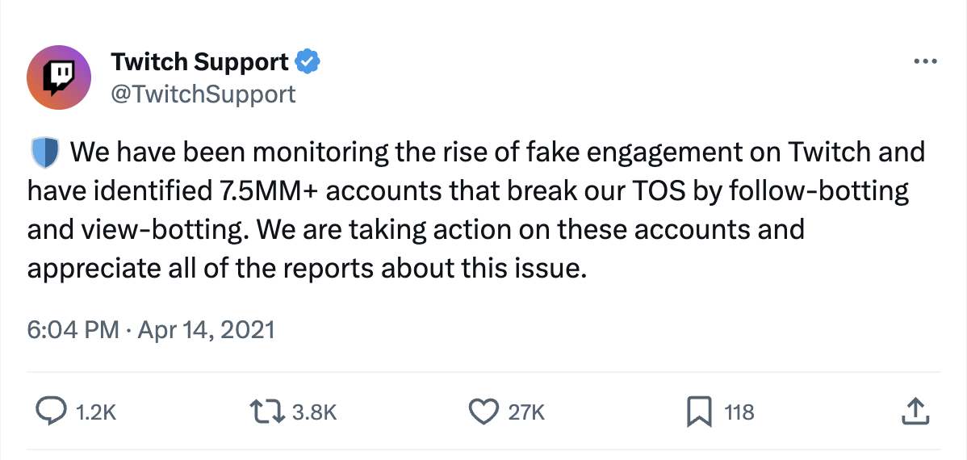Click the 1.2K reply count

pyautogui.click(x=96, y=413)
